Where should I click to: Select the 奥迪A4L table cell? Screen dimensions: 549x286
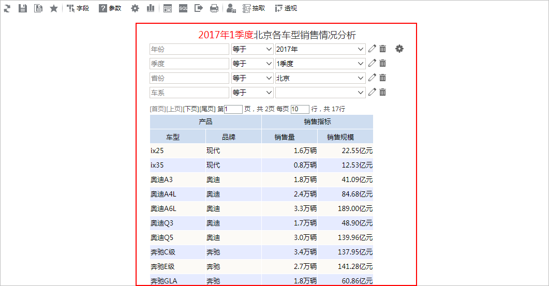click(177, 194)
